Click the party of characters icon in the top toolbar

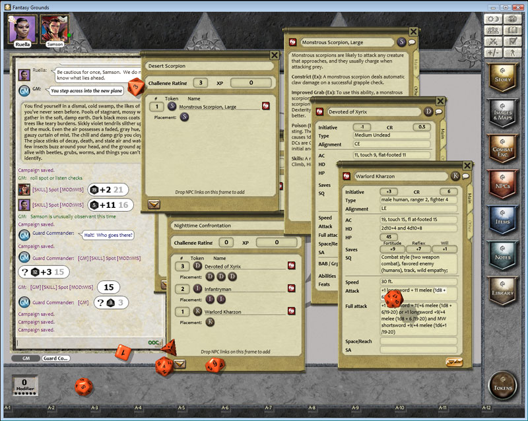(494, 30)
